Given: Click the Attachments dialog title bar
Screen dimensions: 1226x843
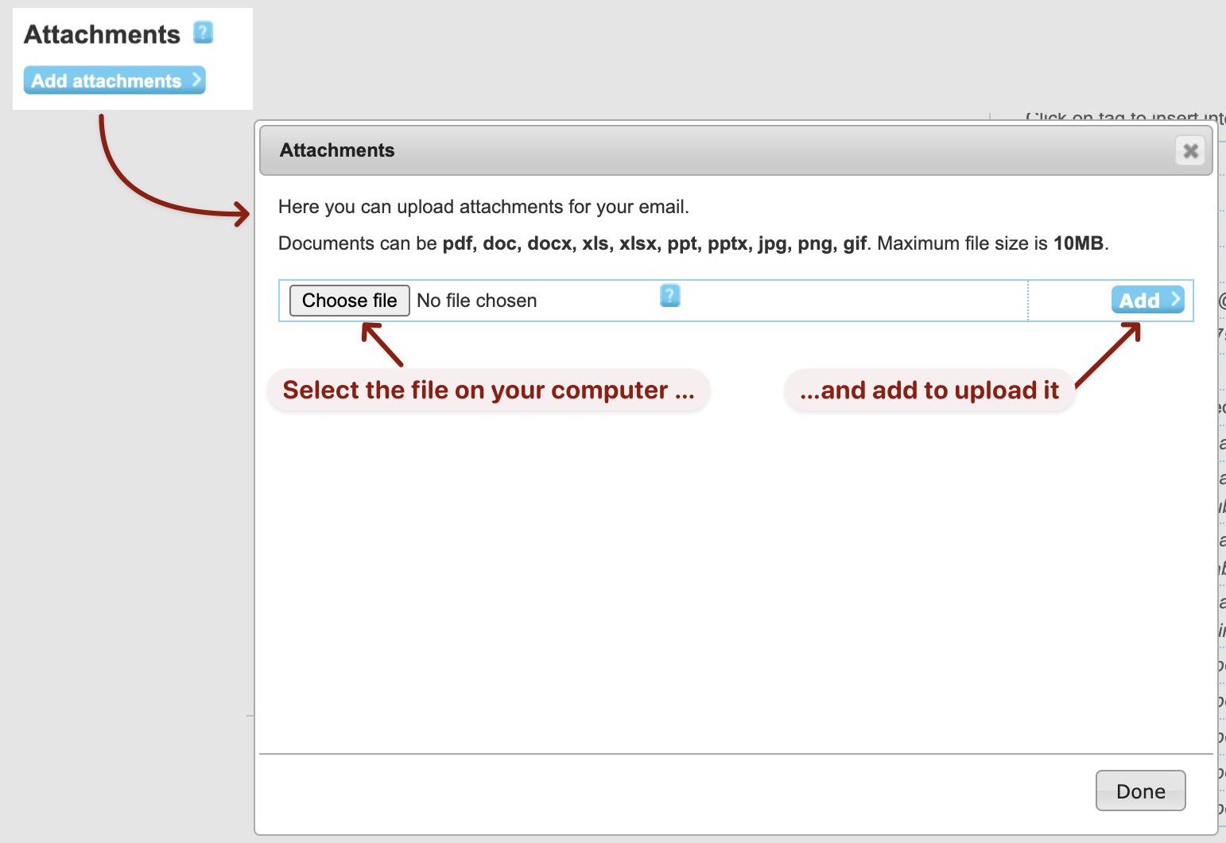Looking at the screenshot, I should click(716, 150).
